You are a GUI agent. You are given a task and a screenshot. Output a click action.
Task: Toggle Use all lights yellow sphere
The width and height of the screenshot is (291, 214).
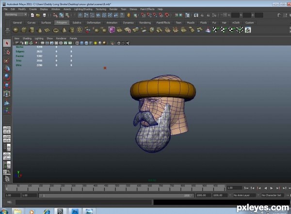[96, 43]
